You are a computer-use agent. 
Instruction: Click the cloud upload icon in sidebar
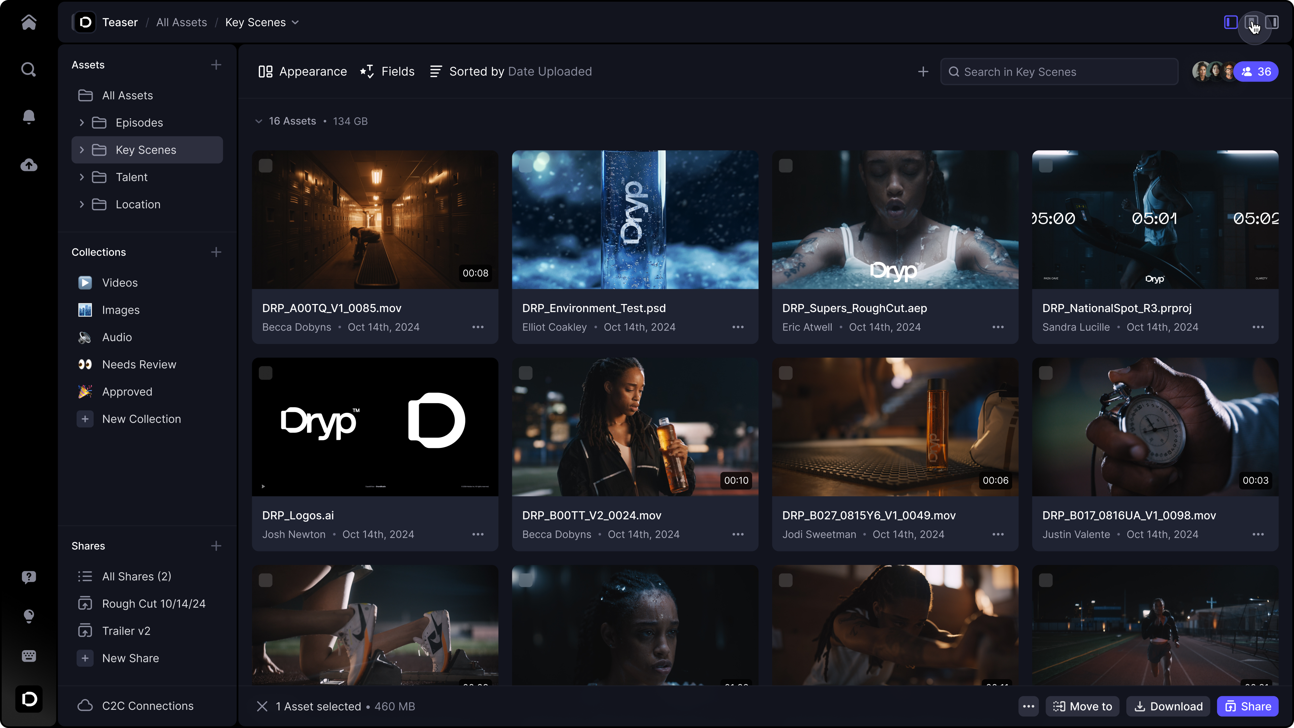[x=29, y=165]
